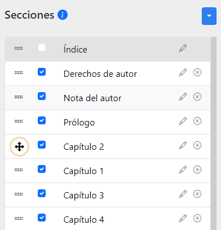The height and width of the screenshot is (230, 221).
Task: Uncheck the Capítulo 2 checkbox
Action: coord(42,145)
